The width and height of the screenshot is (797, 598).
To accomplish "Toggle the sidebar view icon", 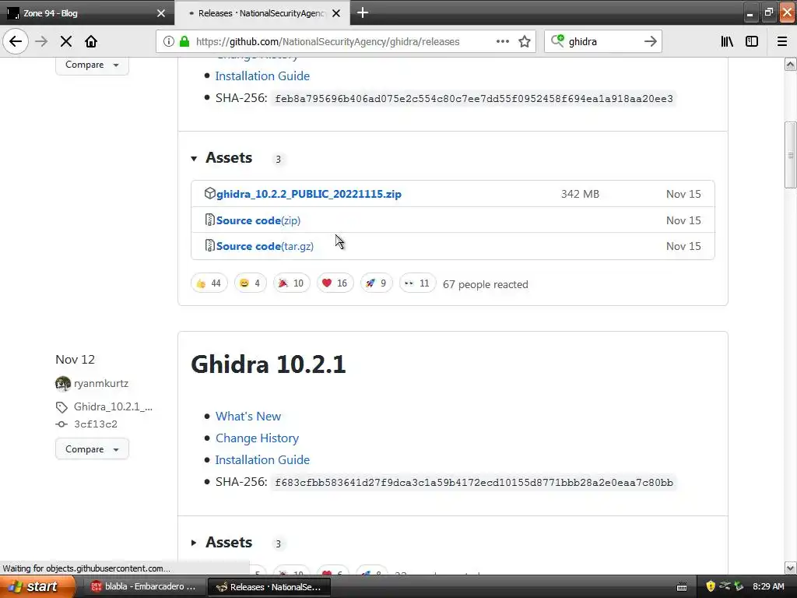I will (x=752, y=41).
